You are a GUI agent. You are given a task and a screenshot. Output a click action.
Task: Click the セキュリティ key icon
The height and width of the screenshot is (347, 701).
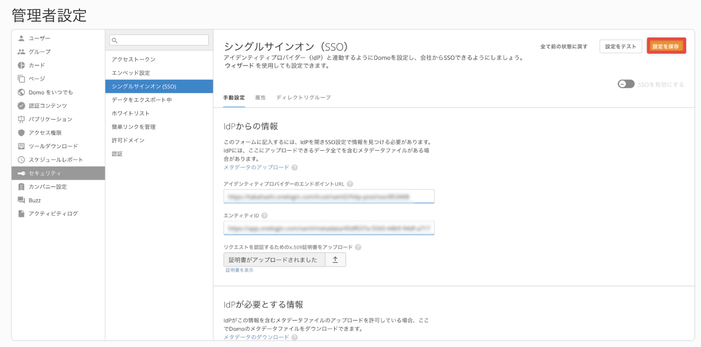pyautogui.click(x=21, y=173)
